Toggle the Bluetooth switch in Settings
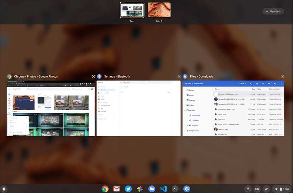This screenshot has height=193, width=293. point(168,92)
